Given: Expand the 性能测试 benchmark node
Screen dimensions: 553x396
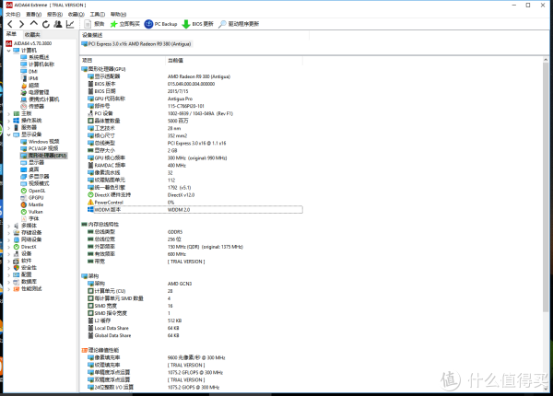Looking at the screenshot, I should point(9,289).
